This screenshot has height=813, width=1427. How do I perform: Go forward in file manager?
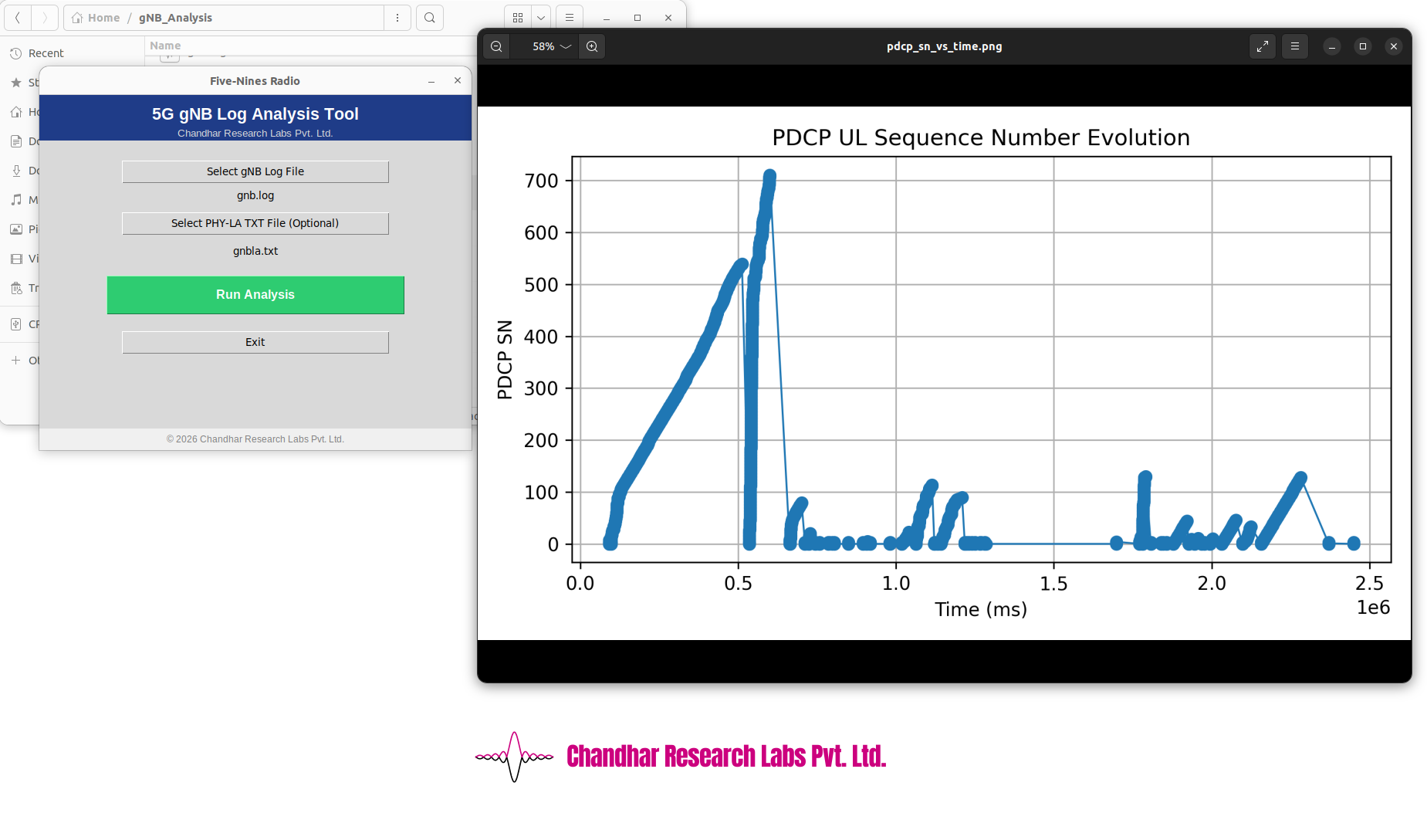[45, 18]
